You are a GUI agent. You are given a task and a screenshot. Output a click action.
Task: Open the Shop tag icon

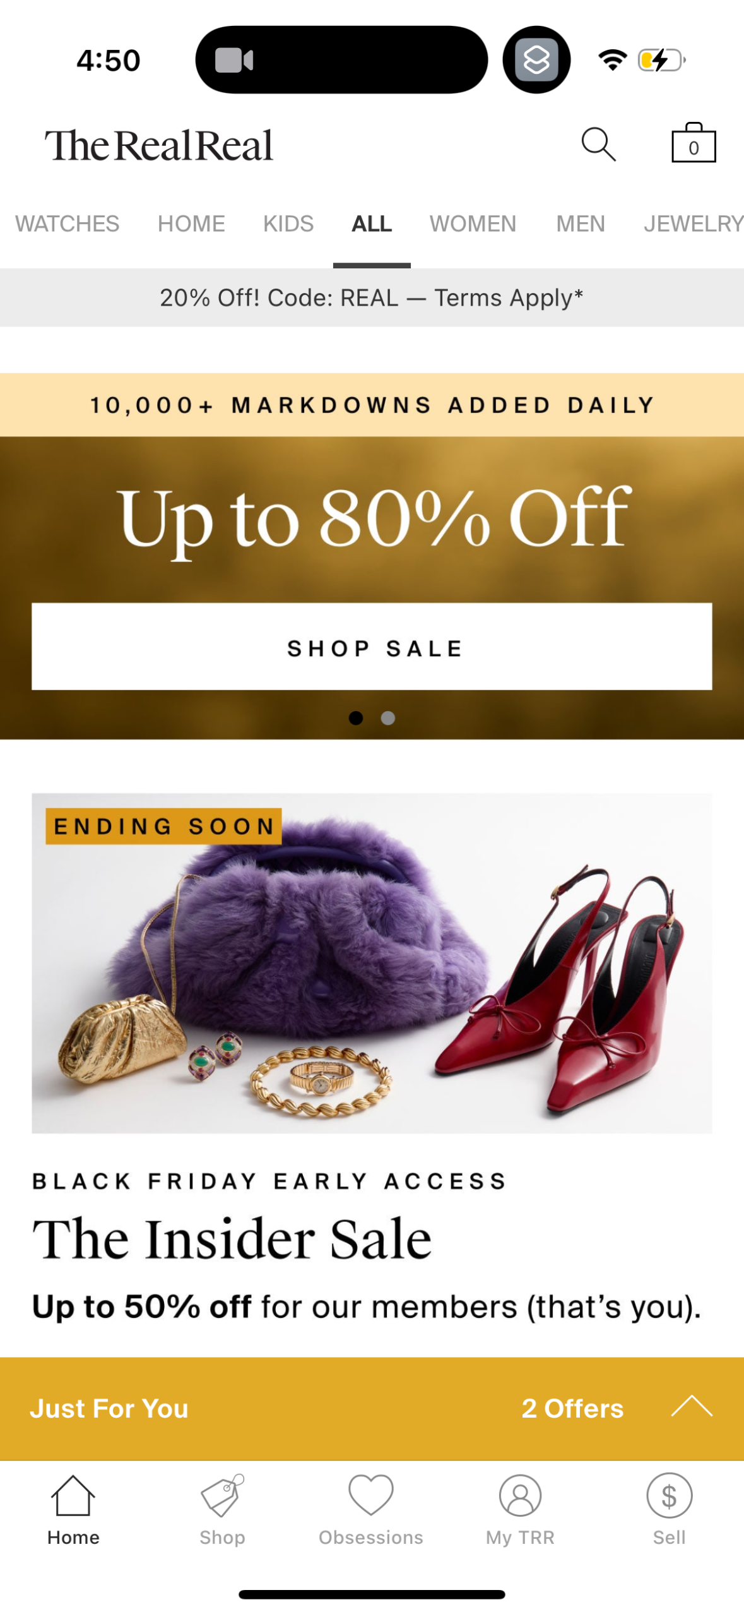(222, 1495)
